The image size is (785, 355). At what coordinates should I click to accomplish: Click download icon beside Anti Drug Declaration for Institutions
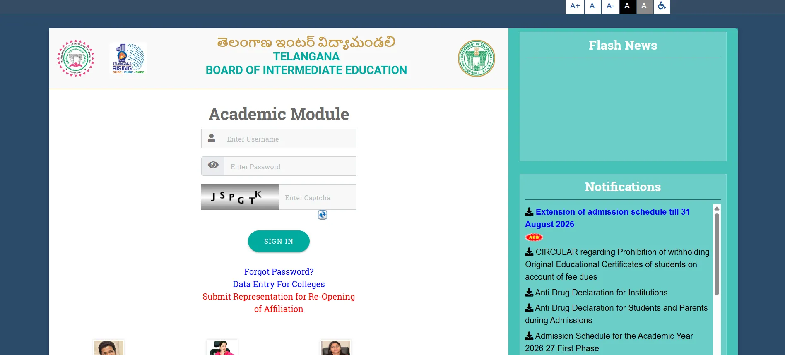529,293
